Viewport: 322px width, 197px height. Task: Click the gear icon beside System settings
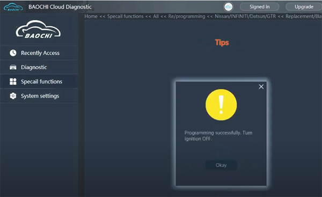click(x=13, y=96)
